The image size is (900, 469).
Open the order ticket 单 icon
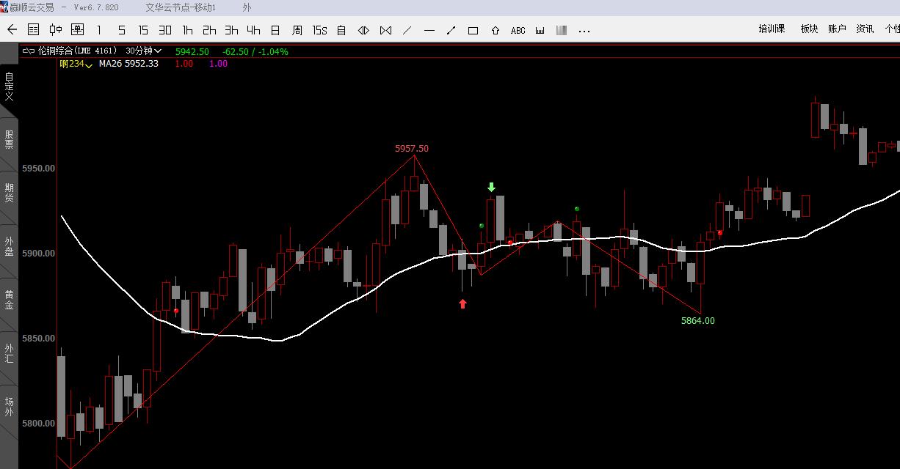click(x=78, y=30)
